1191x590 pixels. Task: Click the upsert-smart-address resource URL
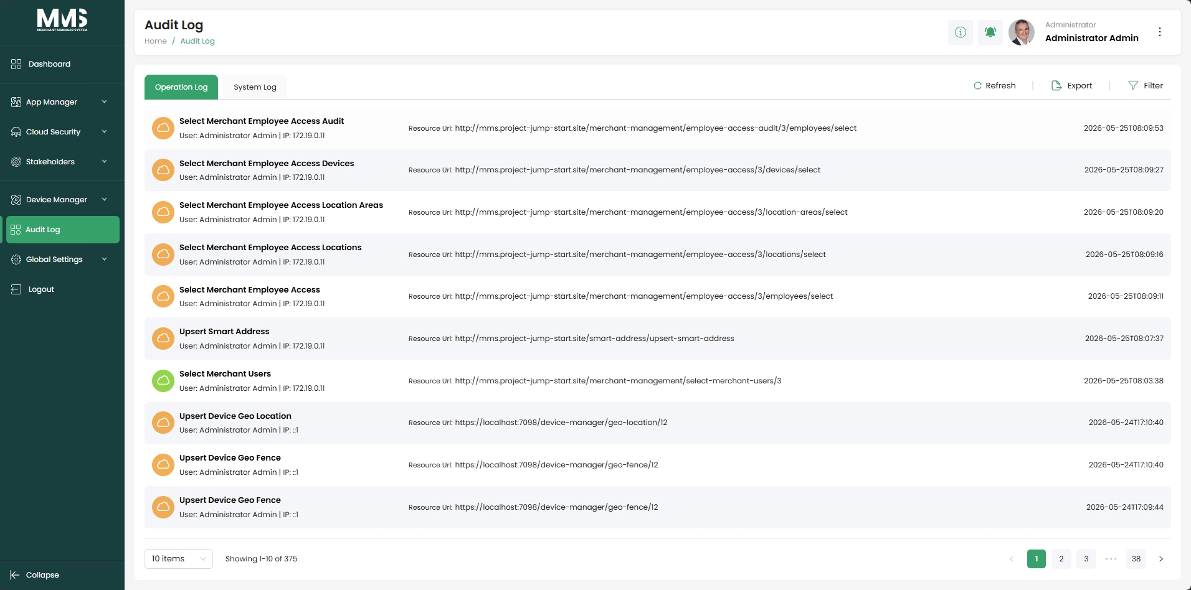594,339
